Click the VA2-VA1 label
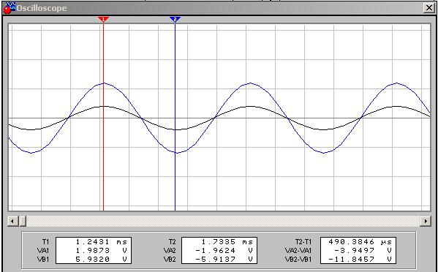Viewport: 438px width, 272px height. pyautogui.click(x=298, y=251)
